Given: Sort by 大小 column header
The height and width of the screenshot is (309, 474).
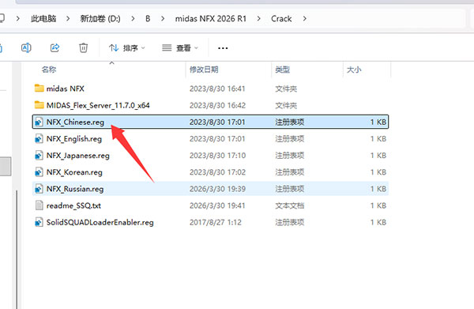Looking at the screenshot, I should click(x=354, y=70).
